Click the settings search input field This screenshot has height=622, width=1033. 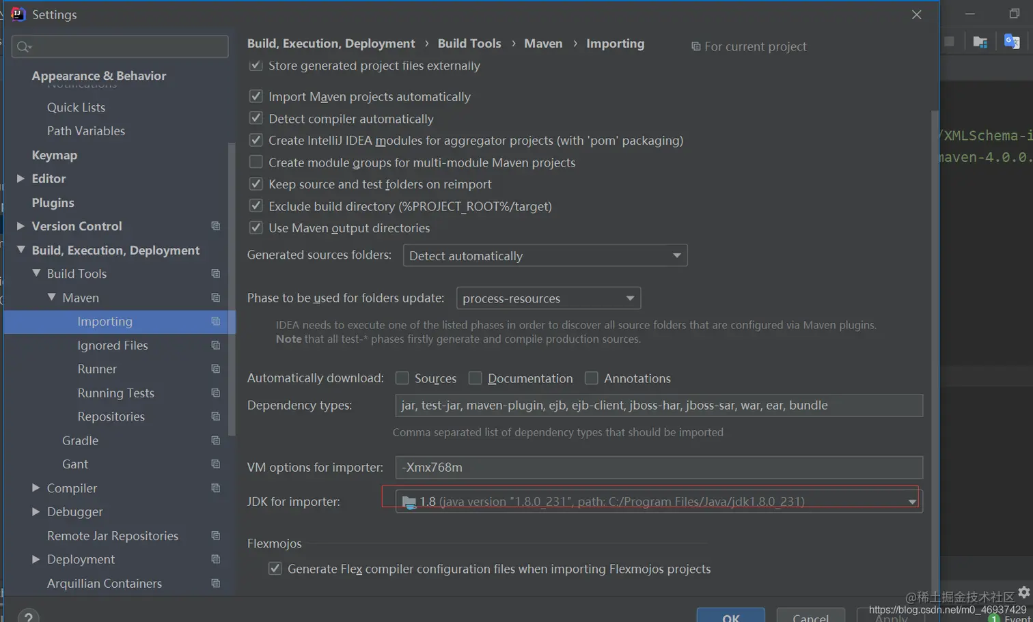pyautogui.click(x=120, y=46)
